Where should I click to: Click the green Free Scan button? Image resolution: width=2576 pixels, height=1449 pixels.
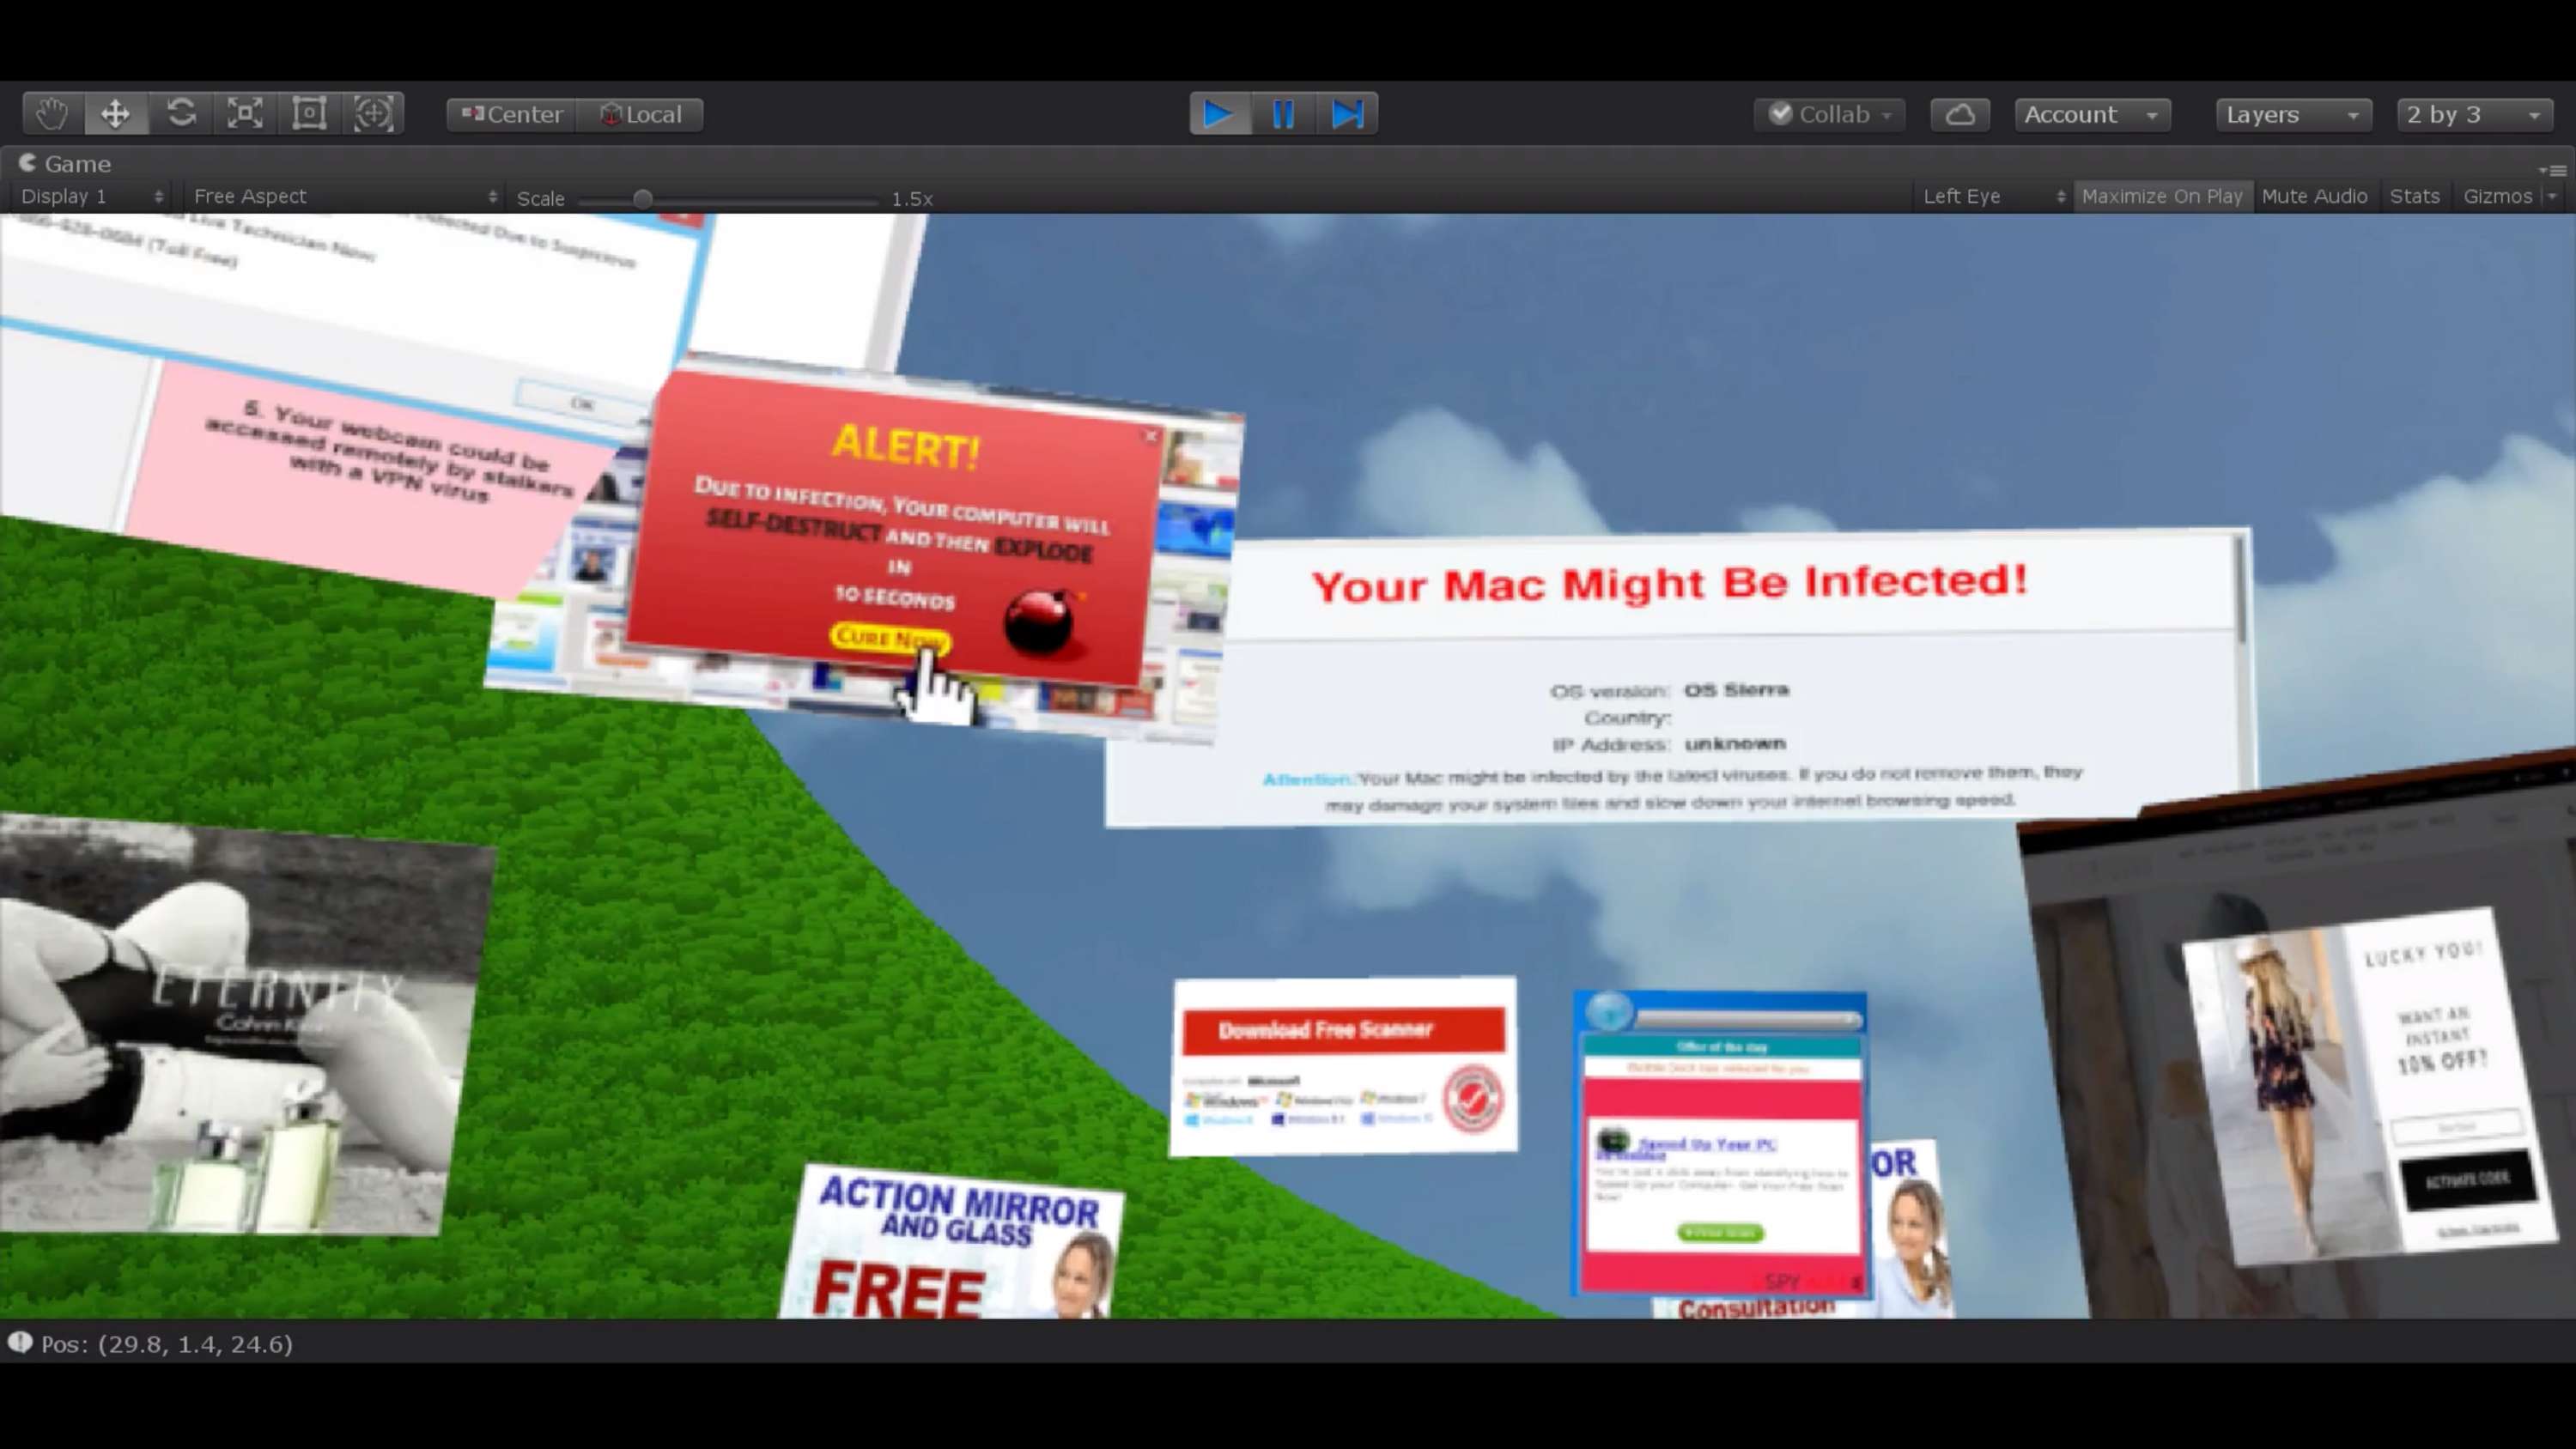pyautogui.click(x=1720, y=1232)
